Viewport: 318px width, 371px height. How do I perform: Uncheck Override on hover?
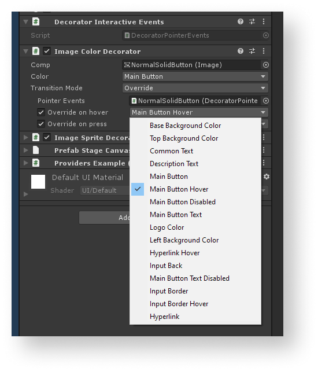click(x=41, y=112)
